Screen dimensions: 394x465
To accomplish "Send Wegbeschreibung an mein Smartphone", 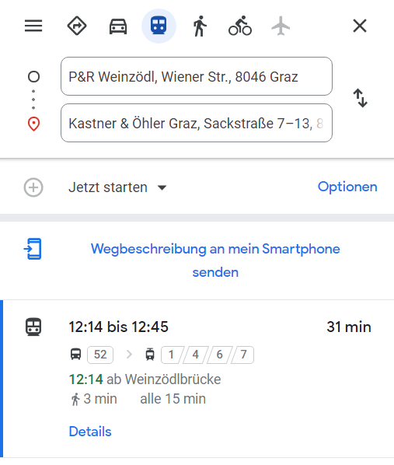I will point(215,260).
